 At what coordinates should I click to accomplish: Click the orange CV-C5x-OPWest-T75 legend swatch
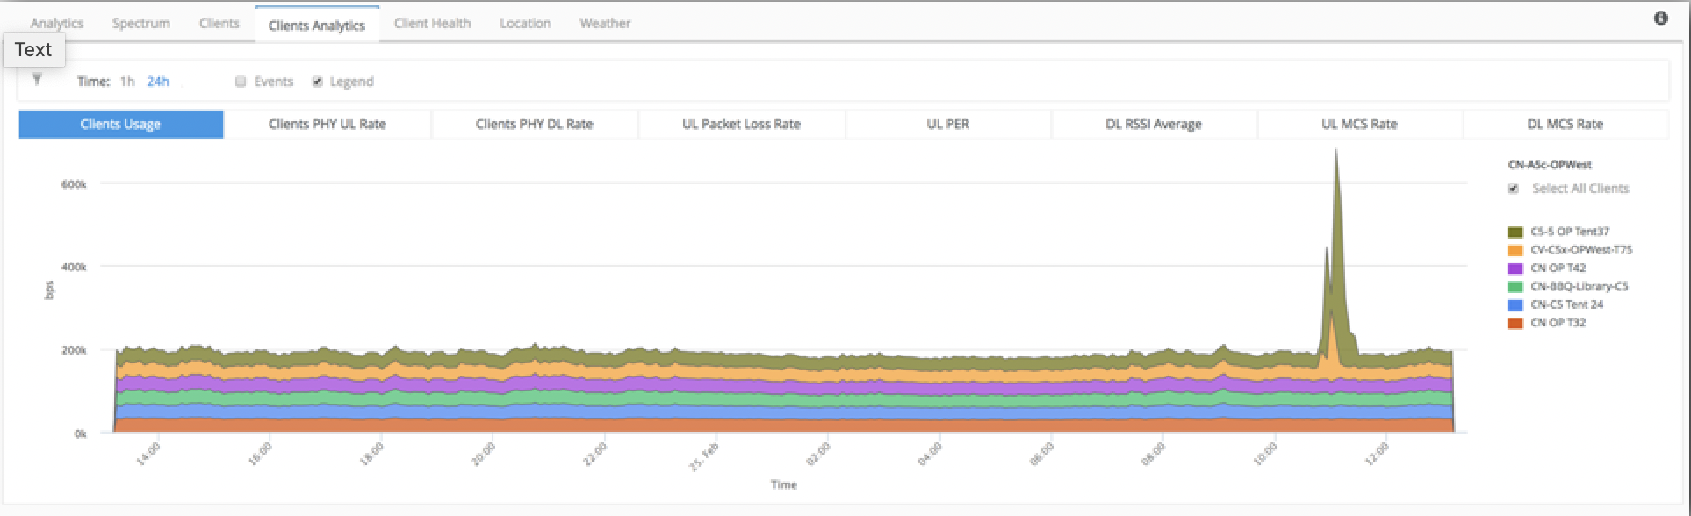(1515, 251)
